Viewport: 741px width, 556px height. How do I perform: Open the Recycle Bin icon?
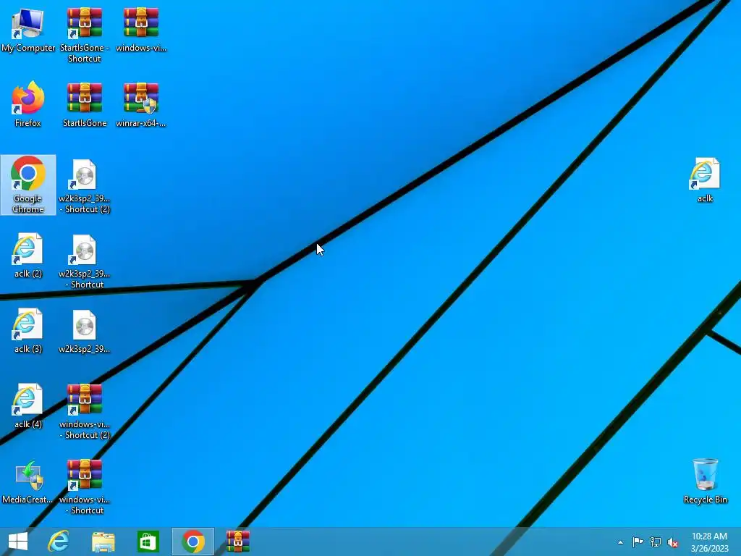(705, 481)
